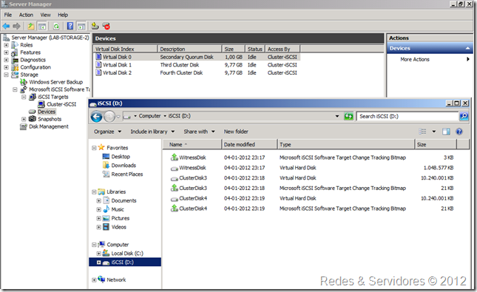The height and width of the screenshot is (292, 477).
Task: Open the Share with dropdown
Action: coord(199,132)
